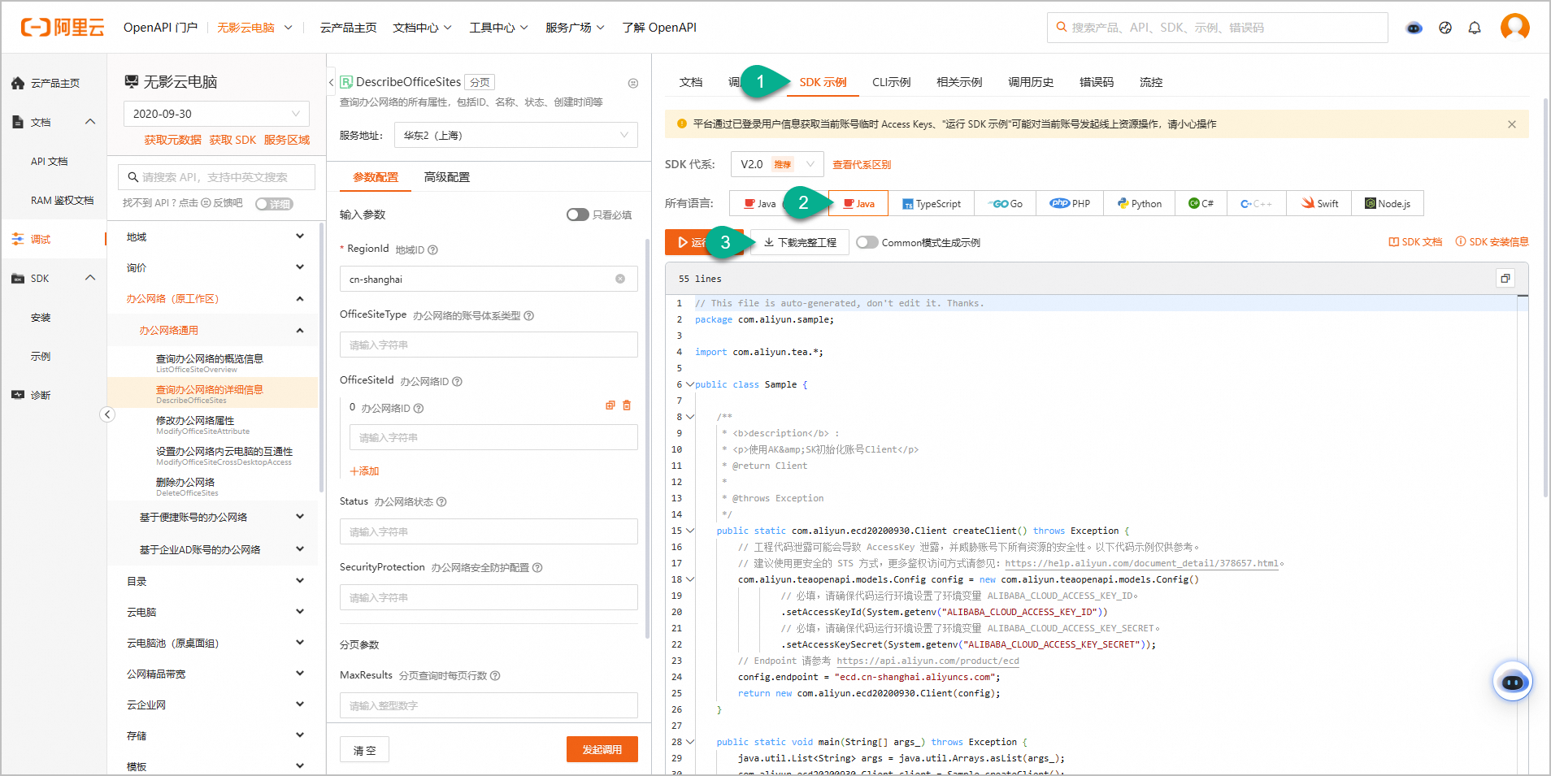The width and height of the screenshot is (1551, 776).
Task: Select the Go language option
Action: pos(1005,203)
